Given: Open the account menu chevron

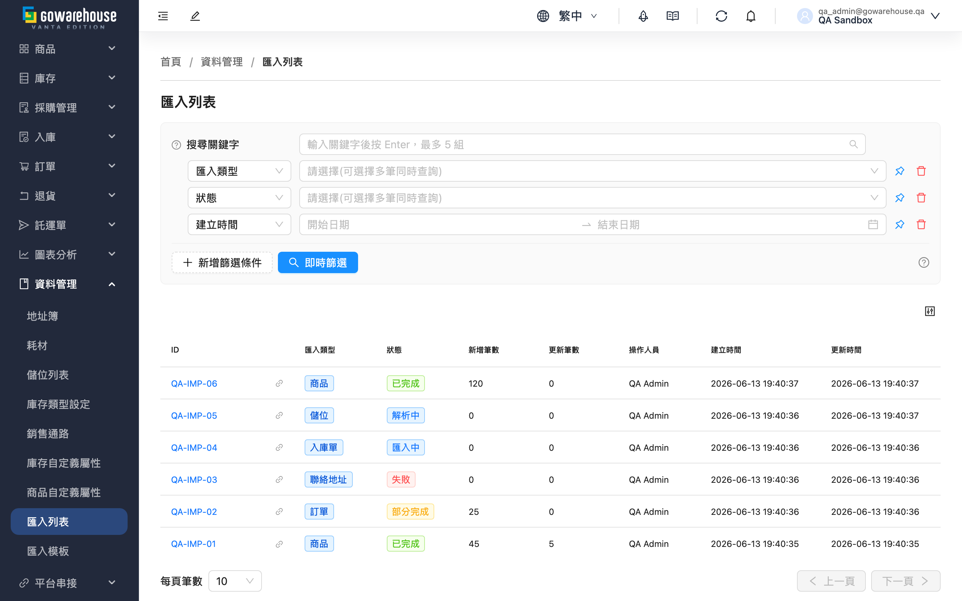Looking at the screenshot, I should pos(935,16).
